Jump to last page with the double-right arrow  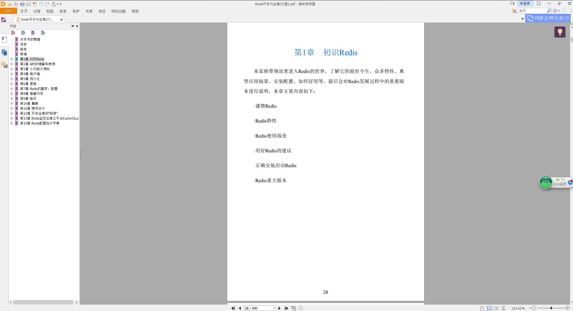[x=286, y=308]
